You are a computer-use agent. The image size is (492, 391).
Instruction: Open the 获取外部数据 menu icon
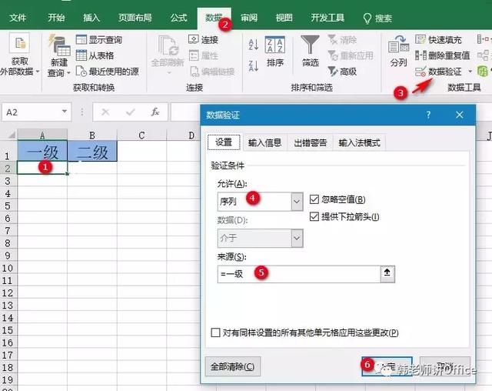20,45
